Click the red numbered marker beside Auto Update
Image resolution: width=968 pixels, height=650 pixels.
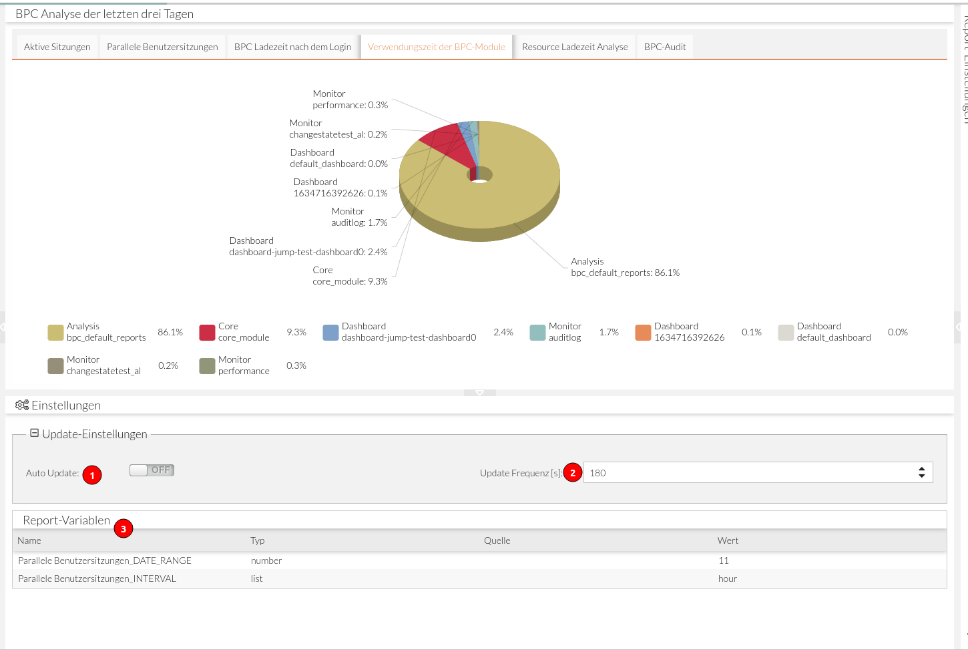(x=91, y=474)
